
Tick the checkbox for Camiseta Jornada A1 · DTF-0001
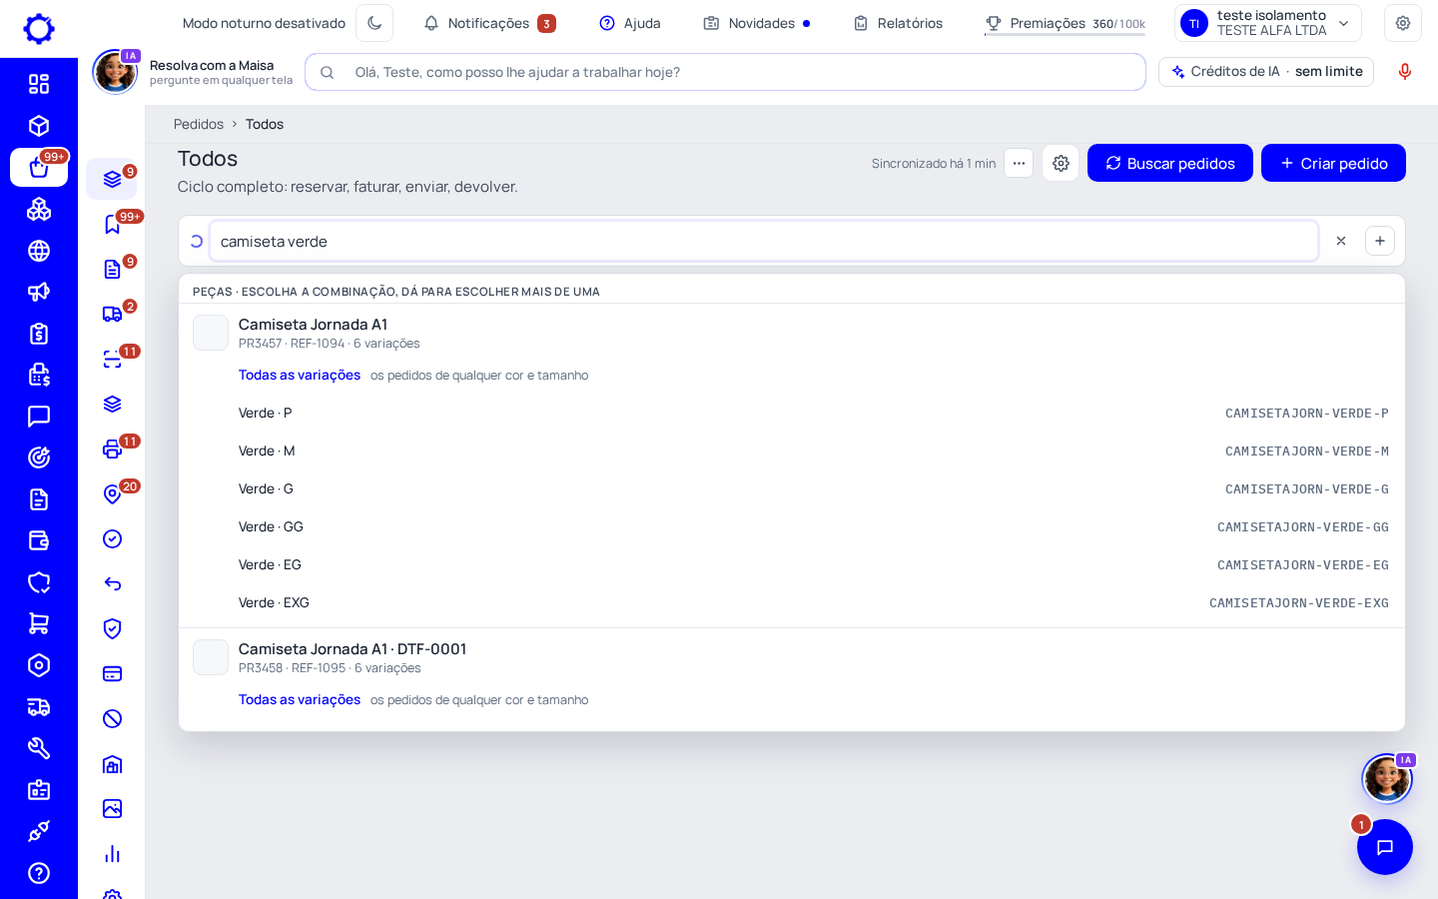[211, 657]
